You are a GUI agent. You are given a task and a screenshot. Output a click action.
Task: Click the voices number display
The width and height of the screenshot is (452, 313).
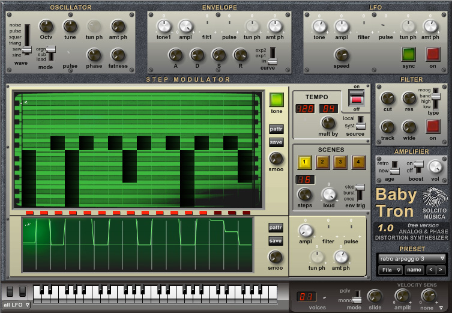pyautogui.click(x=306, y=297)
